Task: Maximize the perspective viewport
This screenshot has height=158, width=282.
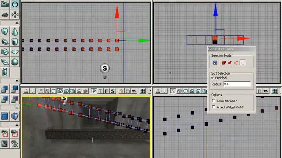Action: tap(128, 91)
